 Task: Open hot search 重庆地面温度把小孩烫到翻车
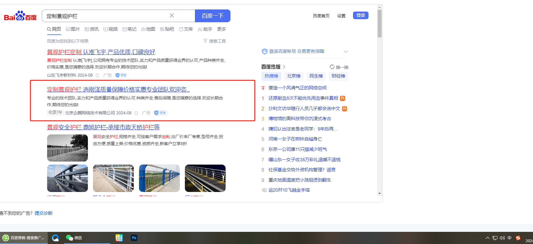pyautogui.click(x=300, y=180)
